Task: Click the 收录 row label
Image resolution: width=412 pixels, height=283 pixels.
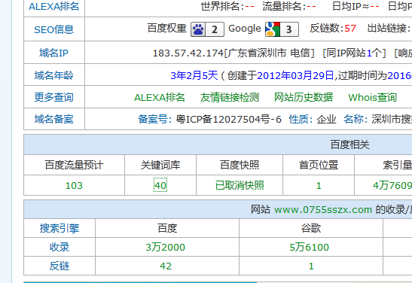Action: point(60,247)
